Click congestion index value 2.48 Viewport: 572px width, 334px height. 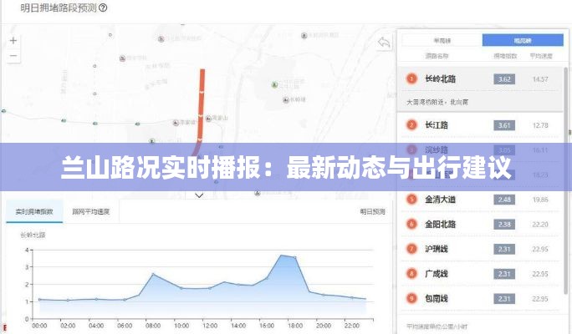pyautogui.click(x=504, y=200)
